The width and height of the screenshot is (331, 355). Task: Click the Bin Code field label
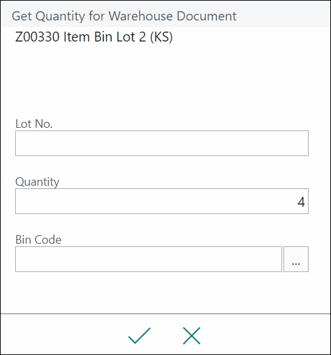38,240
